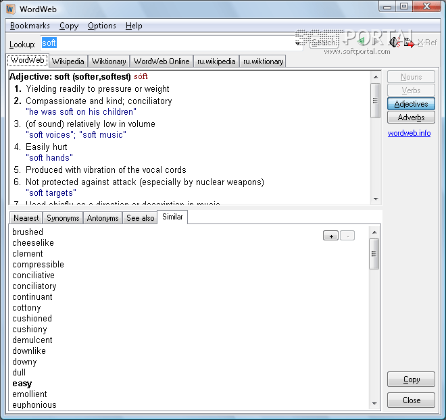Click the word 'cushioned'
Image resolution: width=446 pixels, height=420 pixels.
click(32, 318)
